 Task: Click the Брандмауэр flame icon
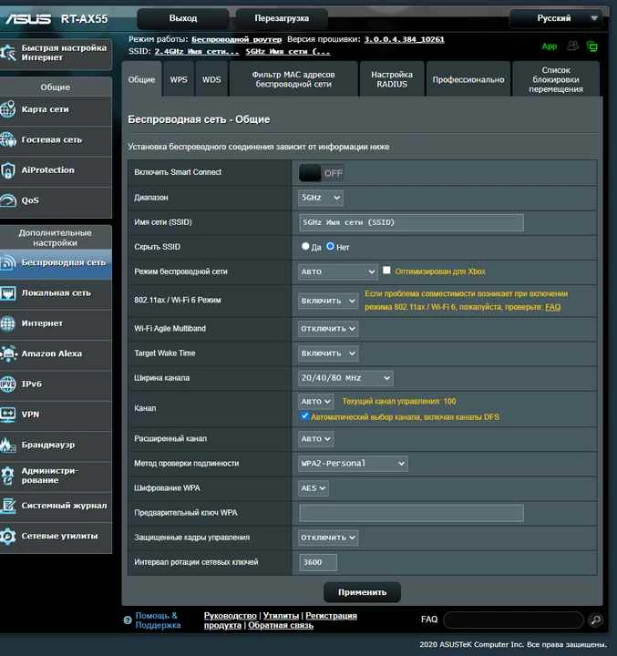pos(7,445)
